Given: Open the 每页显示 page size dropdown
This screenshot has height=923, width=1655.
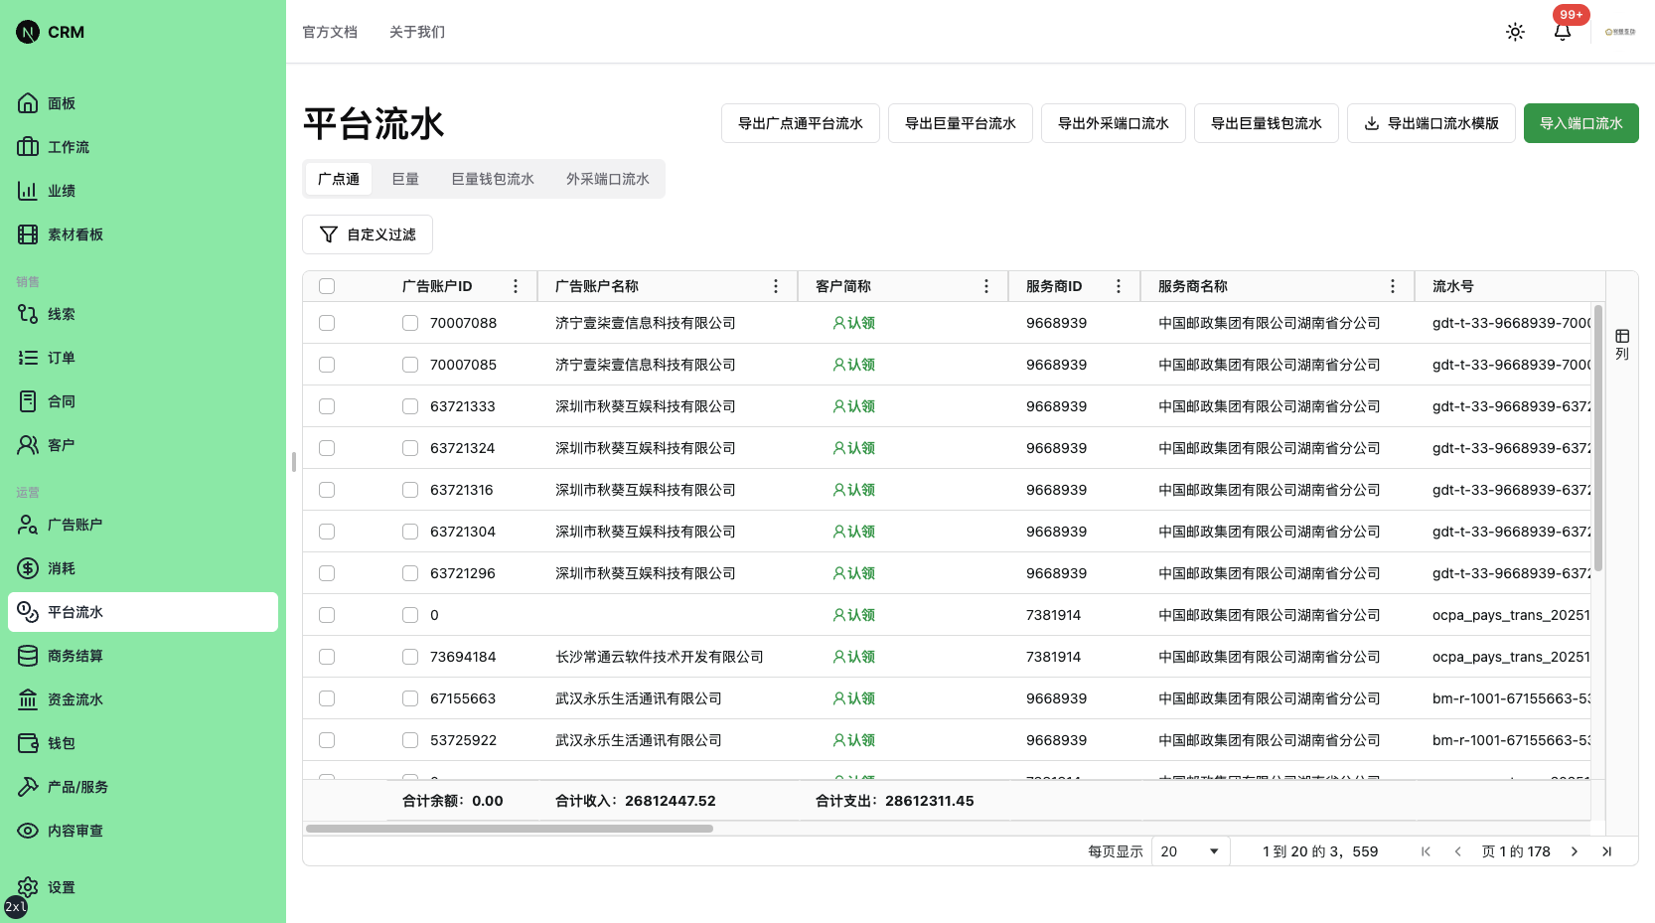Looking at the screenshot, I should (x=1189, y=851).
